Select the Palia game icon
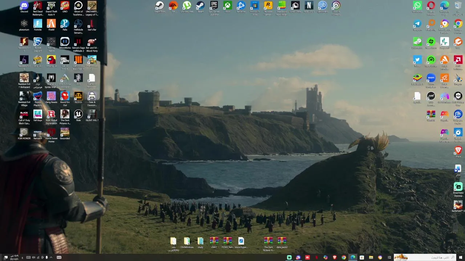The image size is (465, 261). [65, 25]
